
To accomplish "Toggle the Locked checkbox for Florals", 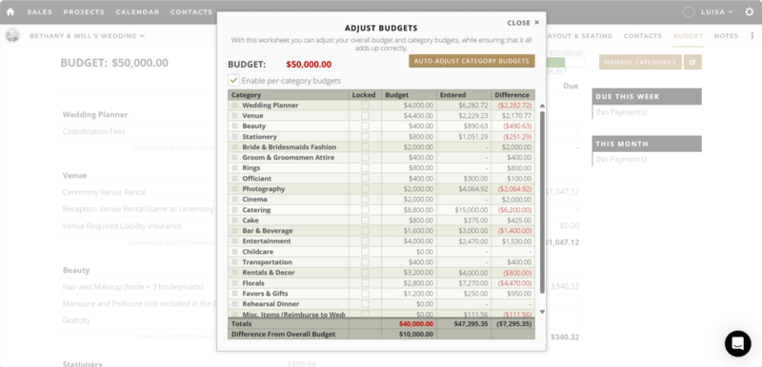I will pyautogui.click(x=365, y=283).
